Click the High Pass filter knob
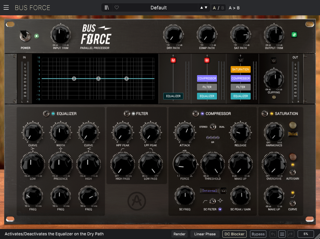Viewport: 320px width, 239px height. 123,164
